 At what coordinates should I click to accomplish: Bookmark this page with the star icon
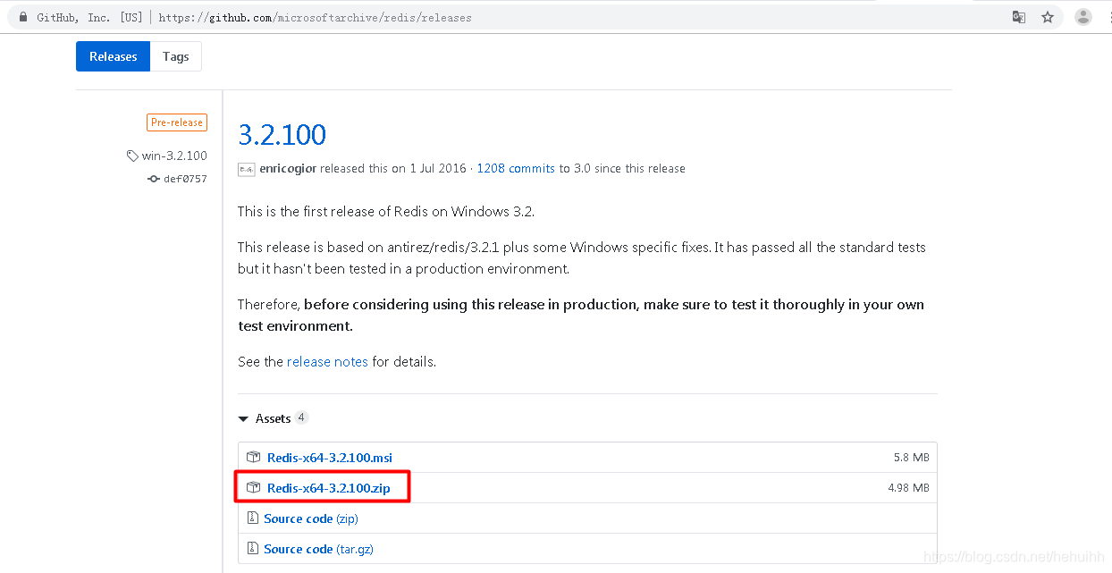1048,17
